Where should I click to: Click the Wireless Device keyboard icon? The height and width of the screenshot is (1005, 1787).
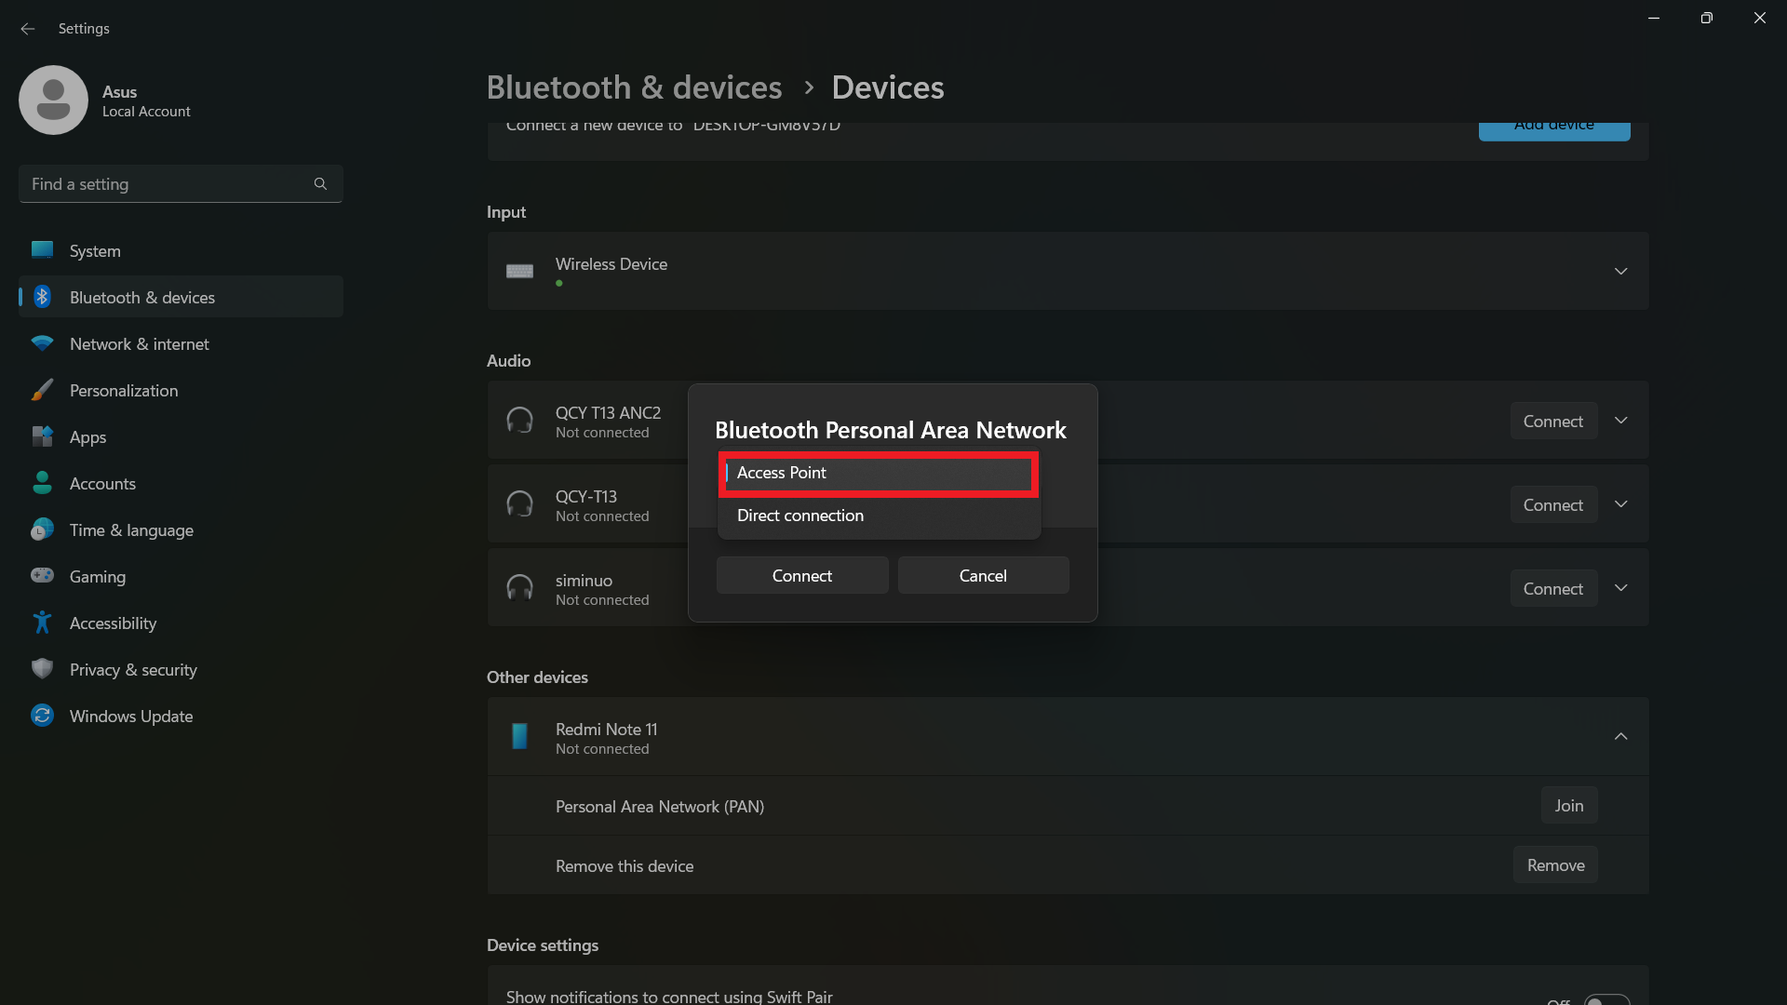pos(519,271)
